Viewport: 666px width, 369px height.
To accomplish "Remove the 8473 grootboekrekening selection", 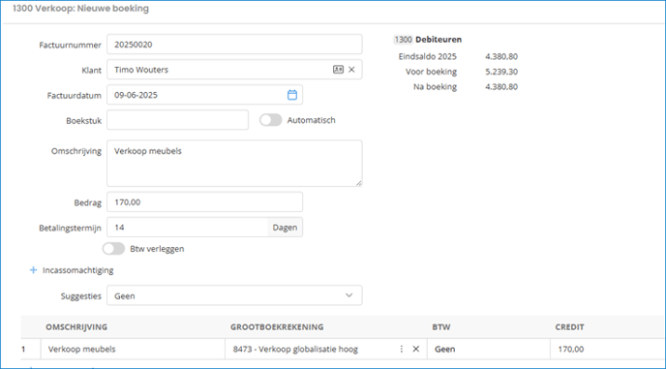I will pos(416,349).
